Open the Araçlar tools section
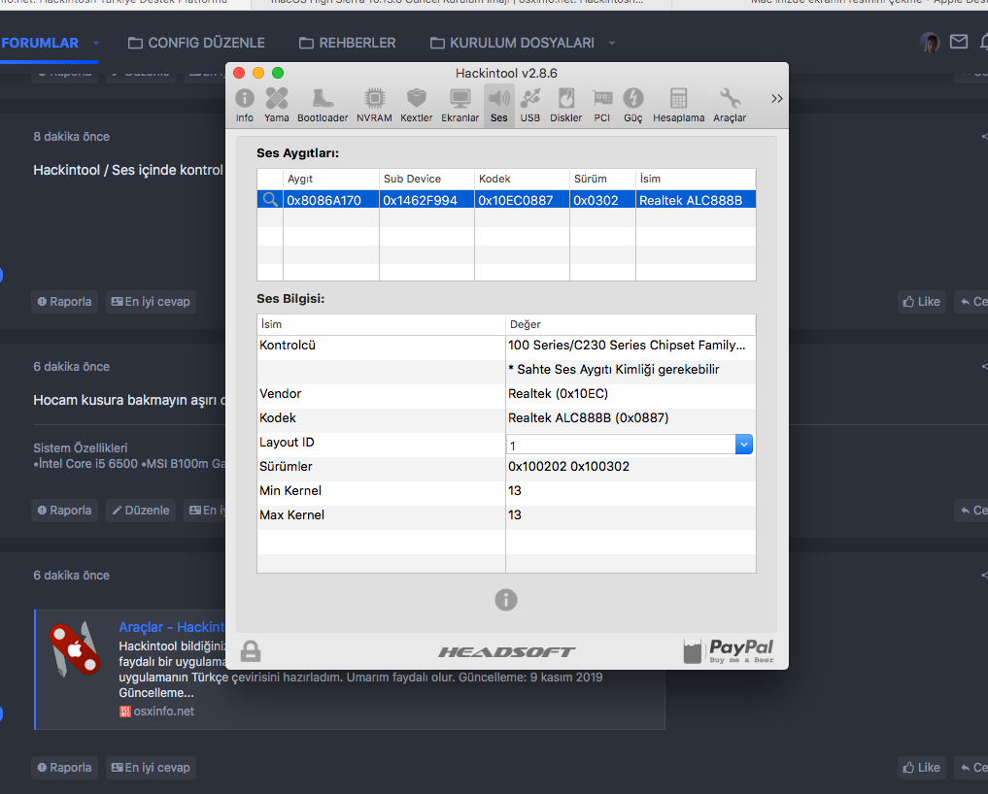 (x=730, y=105)
